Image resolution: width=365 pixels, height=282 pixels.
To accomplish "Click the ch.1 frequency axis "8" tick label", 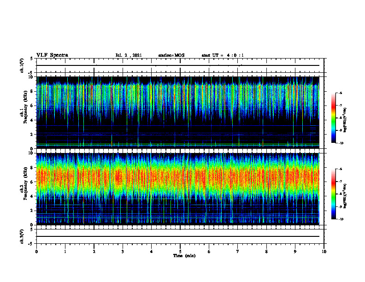I will click(x=32, y=91).
